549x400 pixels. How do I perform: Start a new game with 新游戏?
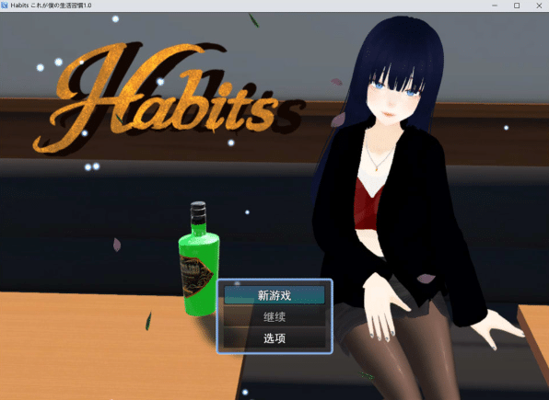coord(274,295)
